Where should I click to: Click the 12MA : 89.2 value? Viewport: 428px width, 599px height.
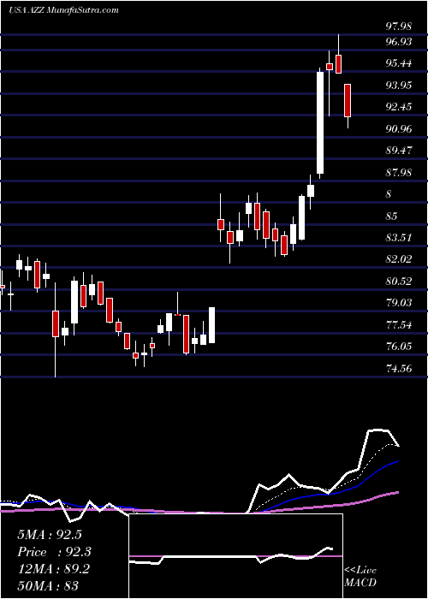pos(53,568)
